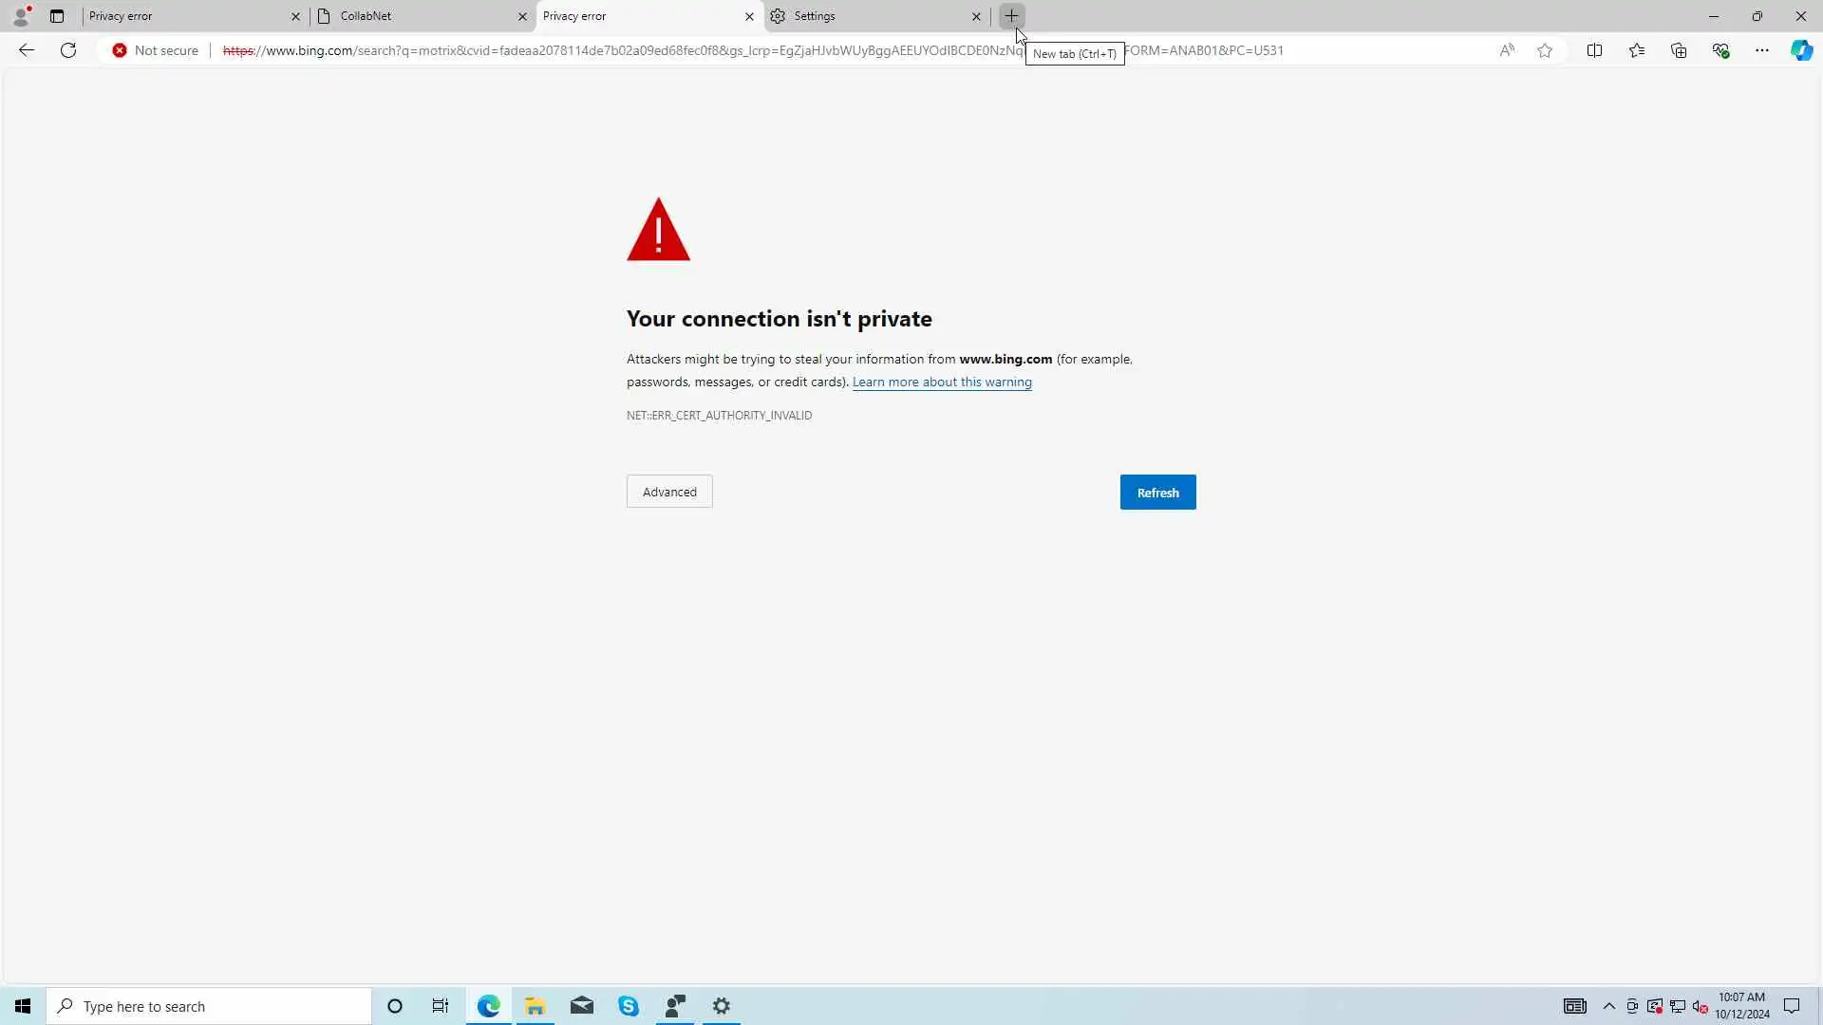Open Read aloud icon in address bar
Viewport: 1823px width, 1025px height.
[1507, 50]
